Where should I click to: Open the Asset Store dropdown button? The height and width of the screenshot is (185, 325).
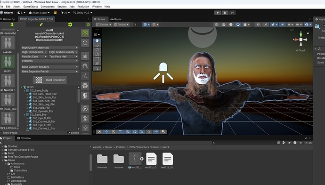(x=40, y=13)
